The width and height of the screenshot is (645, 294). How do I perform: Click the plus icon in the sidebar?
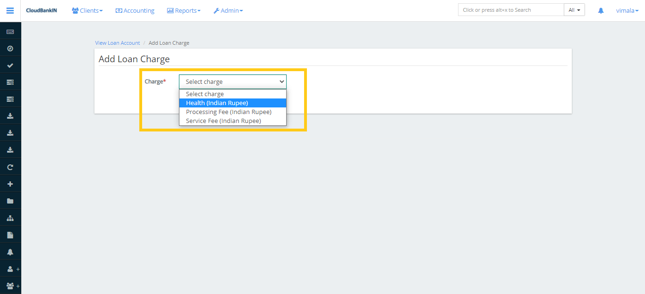click(x=10, y=184)
